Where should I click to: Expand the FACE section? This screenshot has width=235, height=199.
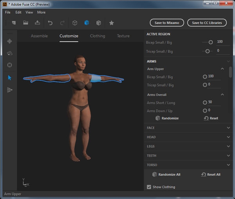coord(228,128)
